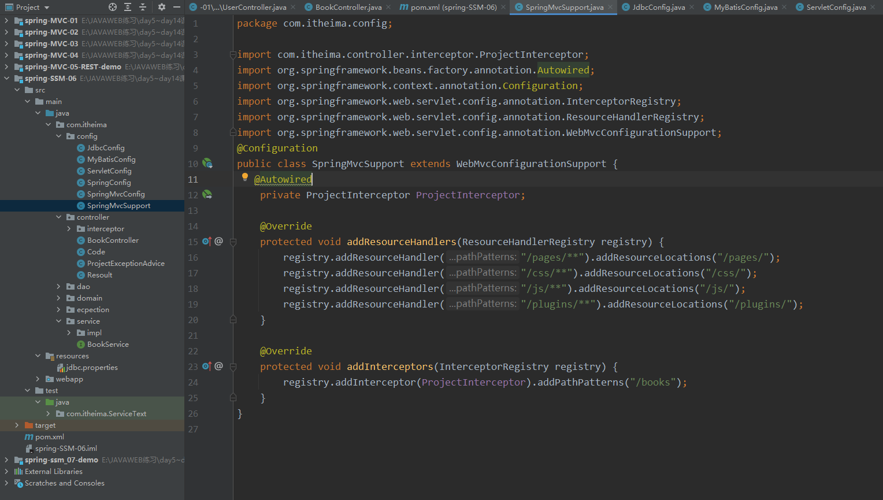The image size is (883, 500).
Task: Hide the Project tool window
Action: pyautogui.click(x=177, y=7)
